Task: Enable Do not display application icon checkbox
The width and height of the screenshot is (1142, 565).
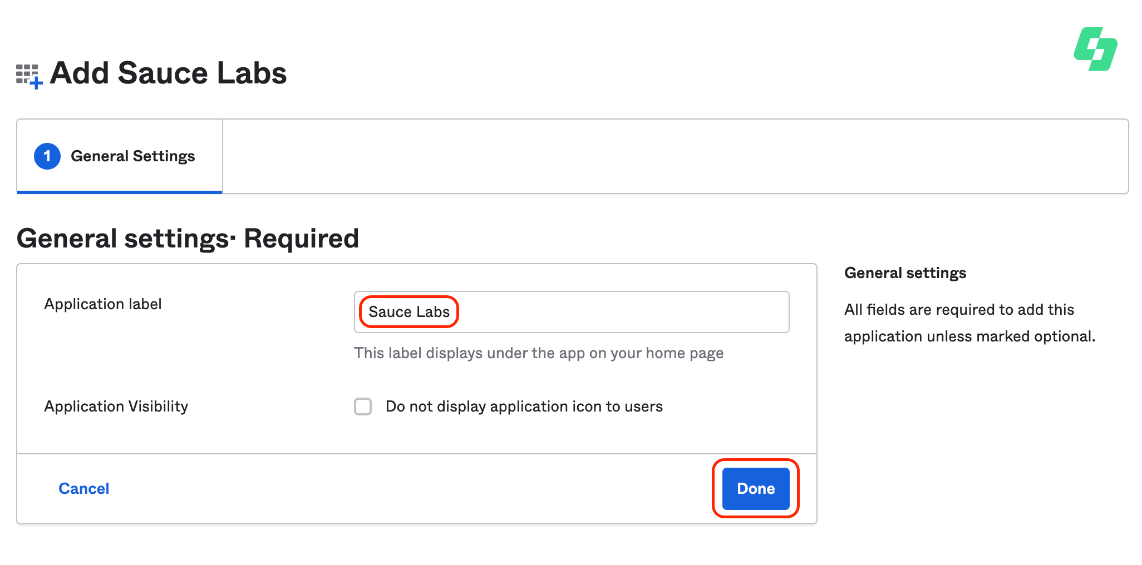Action: pyautogui.click(x=363, y=407)
